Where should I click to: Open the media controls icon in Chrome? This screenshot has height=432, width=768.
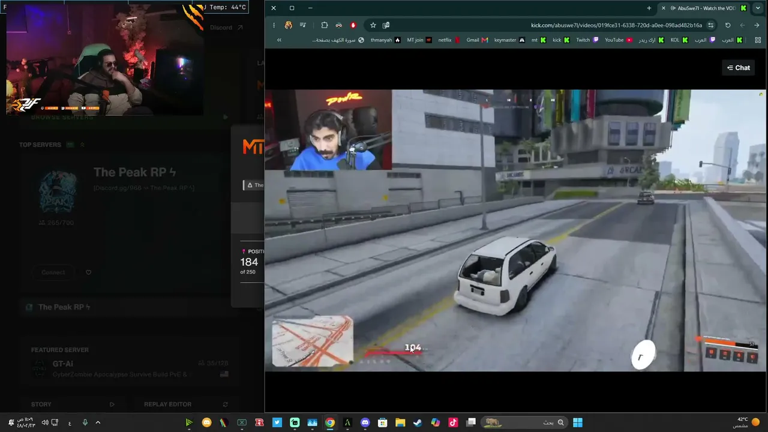303,25
